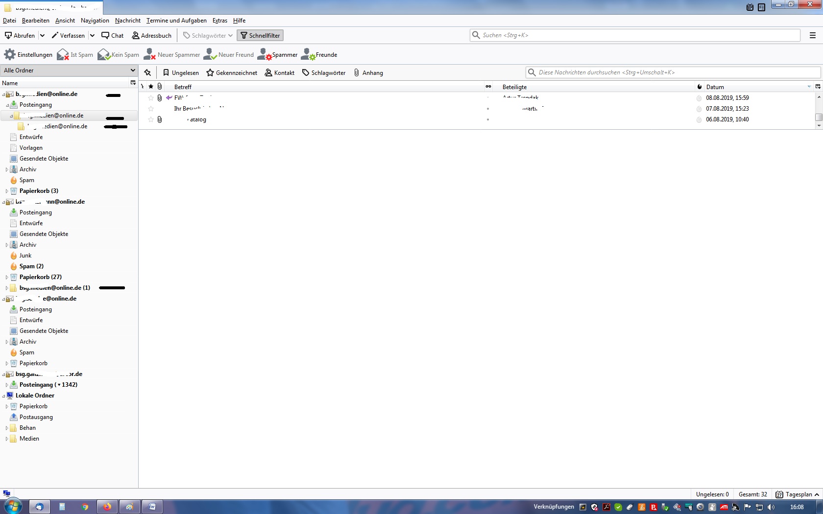Screen dimensions: 823x514
Task: Open the Freunde list icon
Action: coord(308,54)
